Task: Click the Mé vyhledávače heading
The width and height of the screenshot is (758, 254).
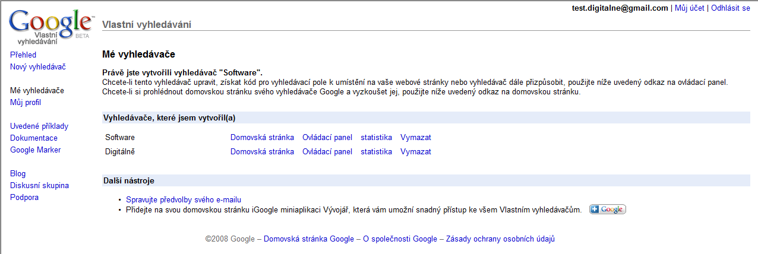Action: coord(138,55)
